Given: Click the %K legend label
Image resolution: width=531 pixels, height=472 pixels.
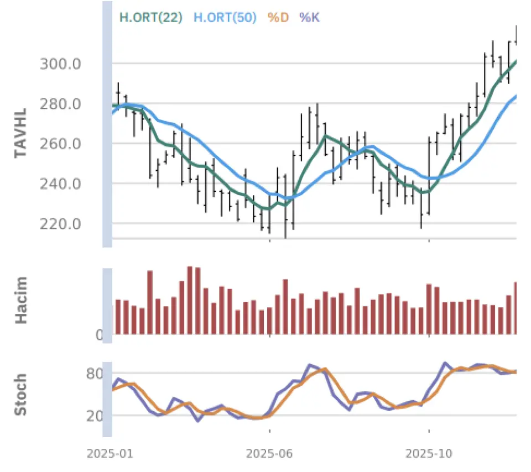Looking at the screenshot, I should (x=309, y=17).
